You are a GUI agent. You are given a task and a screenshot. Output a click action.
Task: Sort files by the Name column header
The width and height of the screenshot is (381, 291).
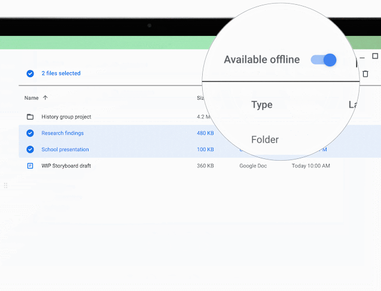click(x=31, y=98)
